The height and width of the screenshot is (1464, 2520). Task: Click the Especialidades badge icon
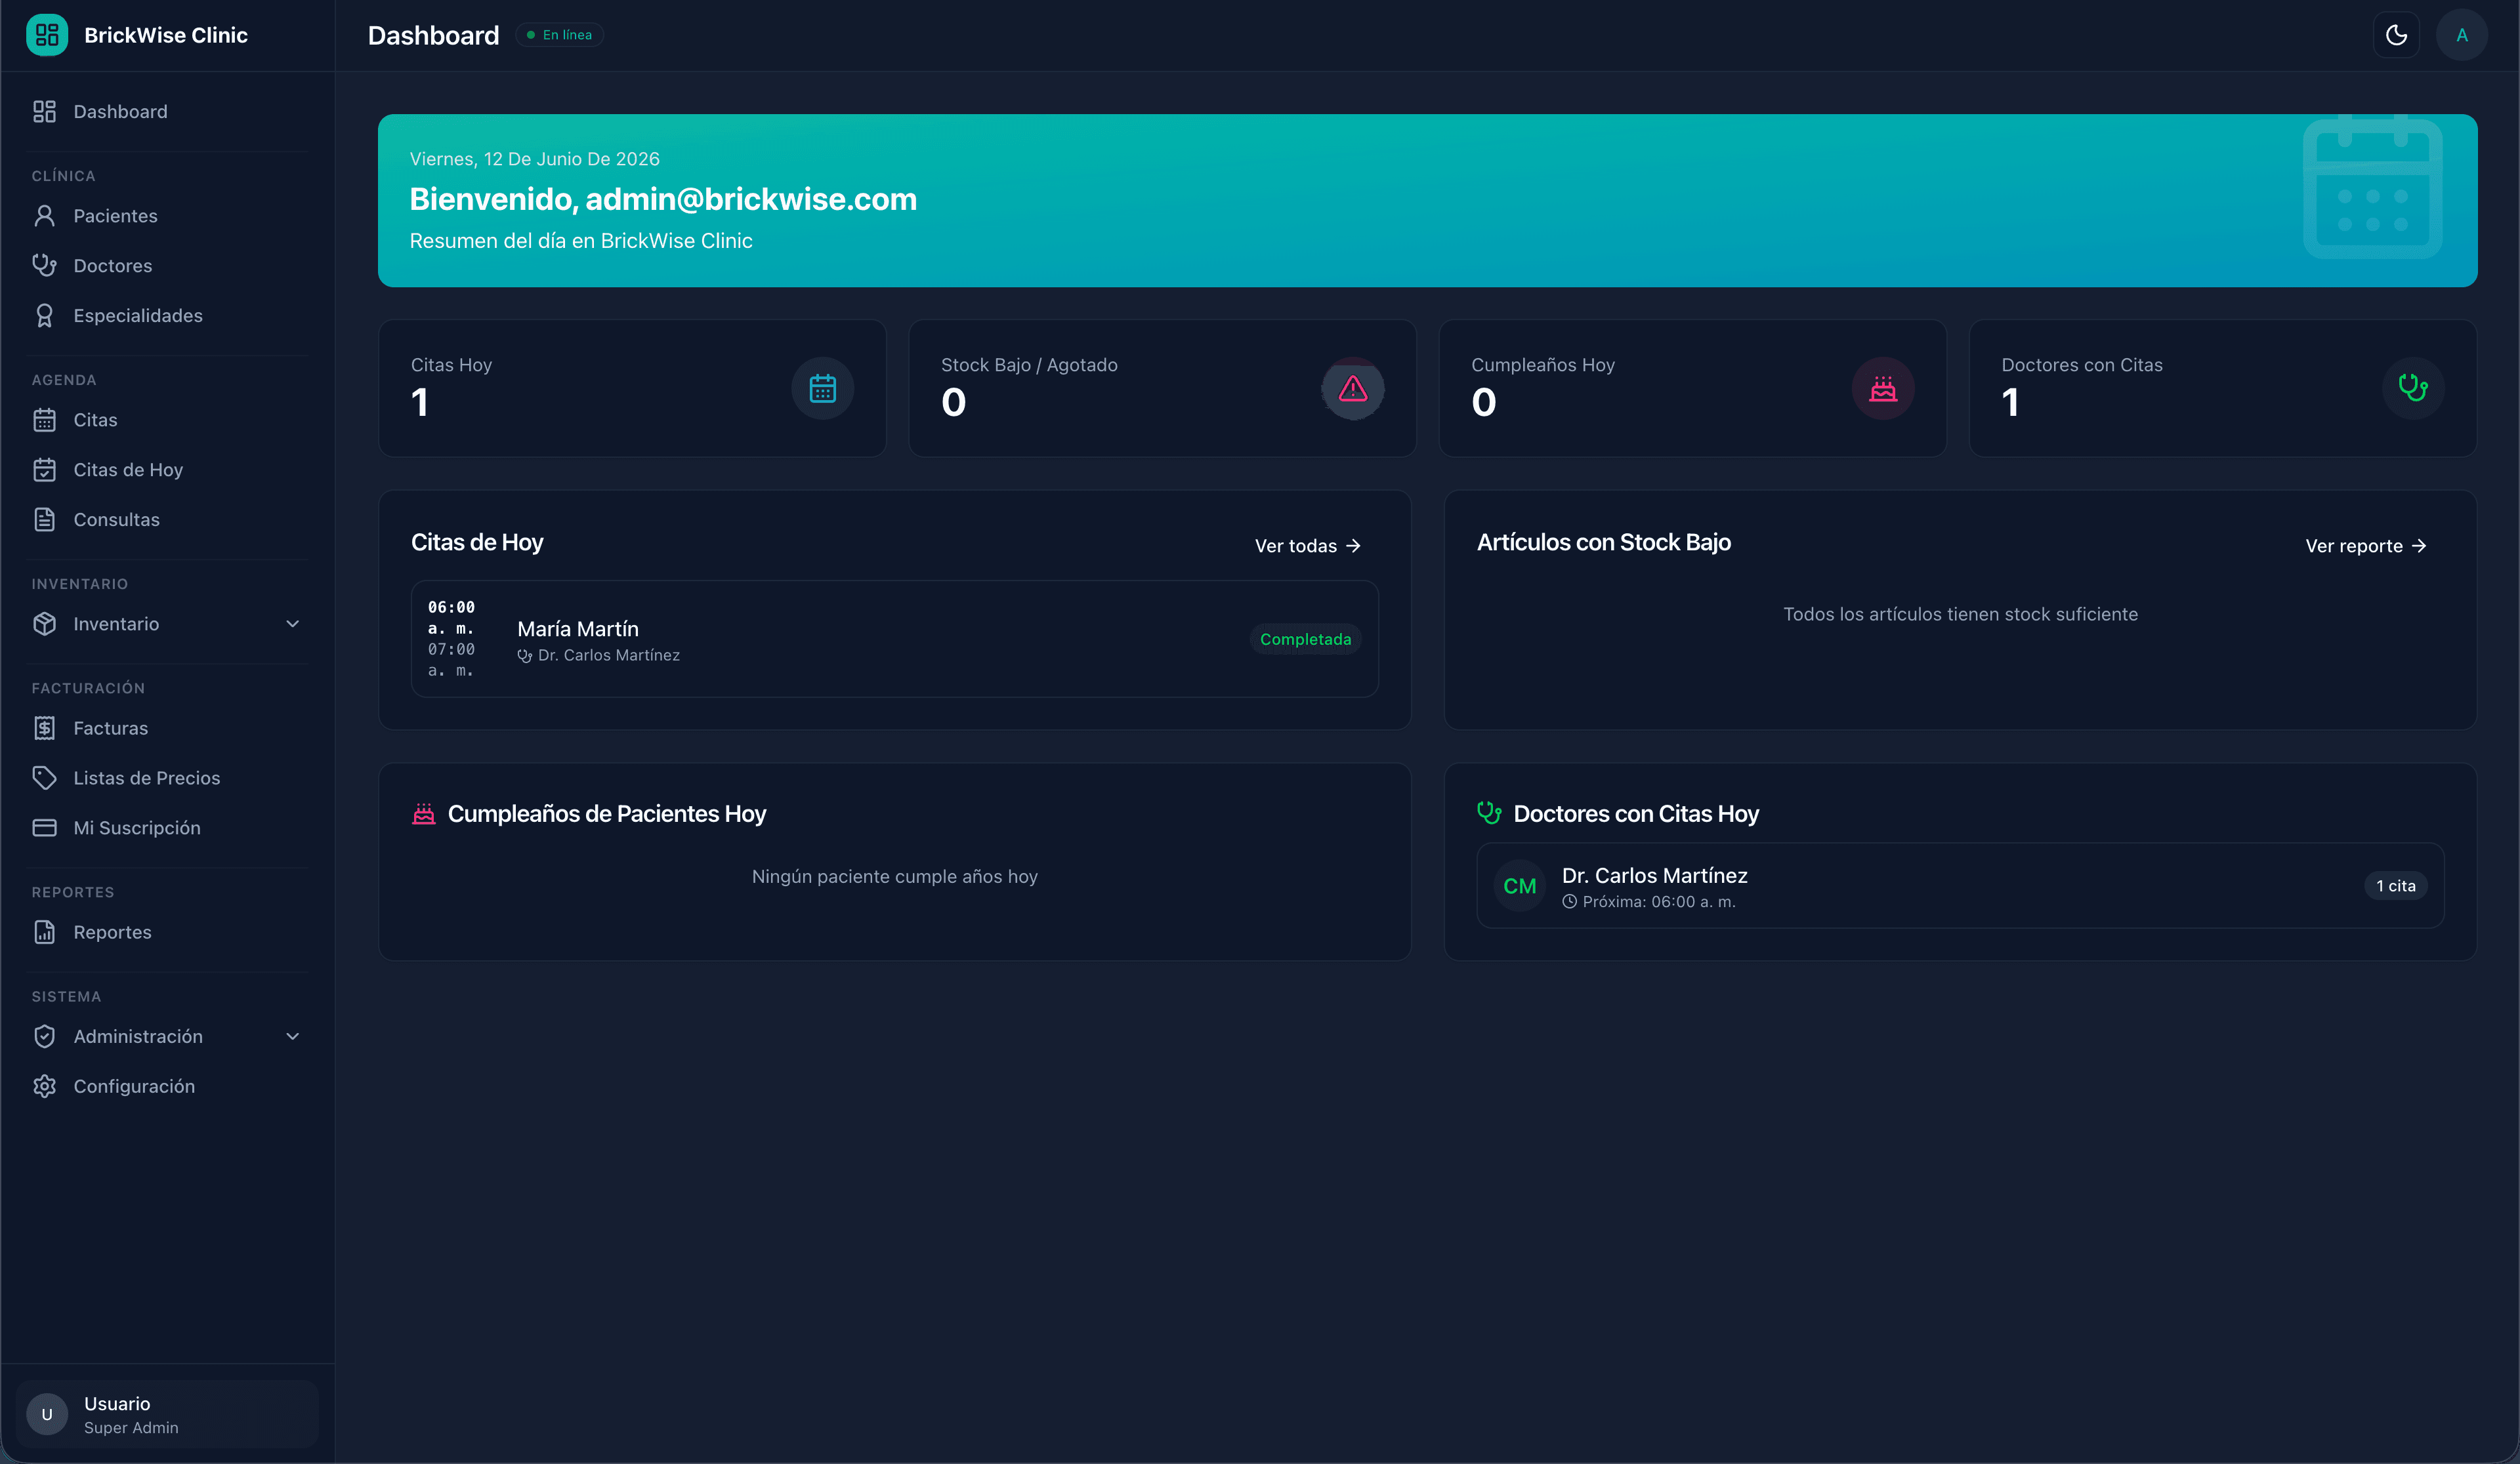[x=44, y=315]
